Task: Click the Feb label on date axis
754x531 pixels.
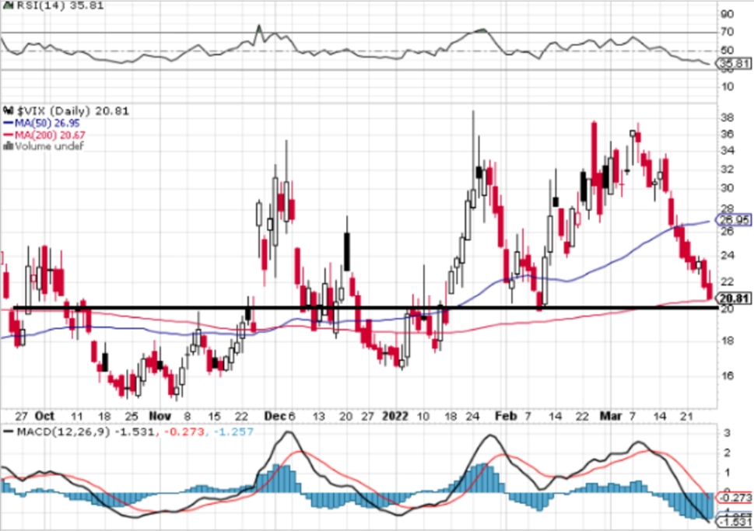Action: coord(506,416)
